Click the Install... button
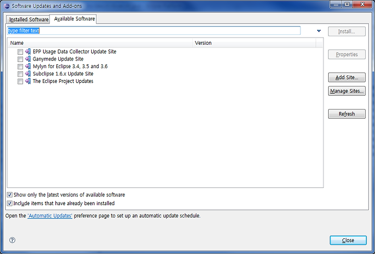This screenshot has width=375, height=254. 346,32
